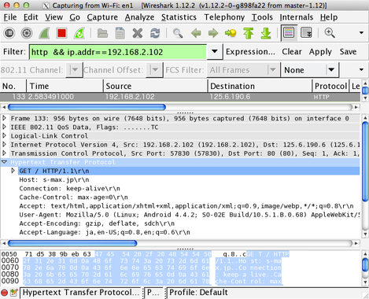369x299 pixels.
Task: Open the Go menu
Action: coord(75,17)
